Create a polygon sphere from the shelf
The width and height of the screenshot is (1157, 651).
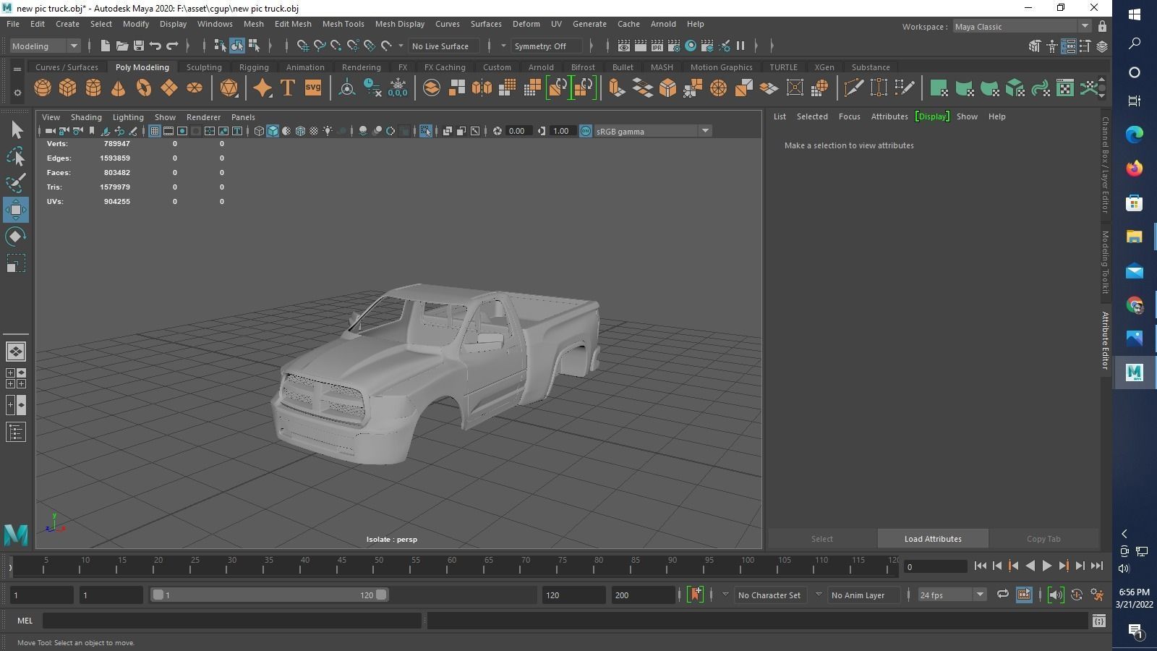click(43, 88)
